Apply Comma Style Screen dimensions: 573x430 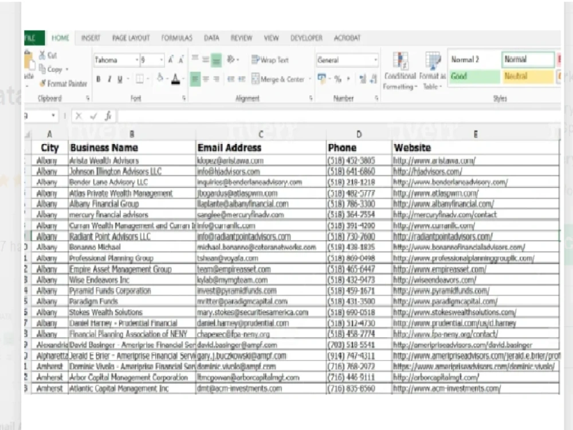348,79
